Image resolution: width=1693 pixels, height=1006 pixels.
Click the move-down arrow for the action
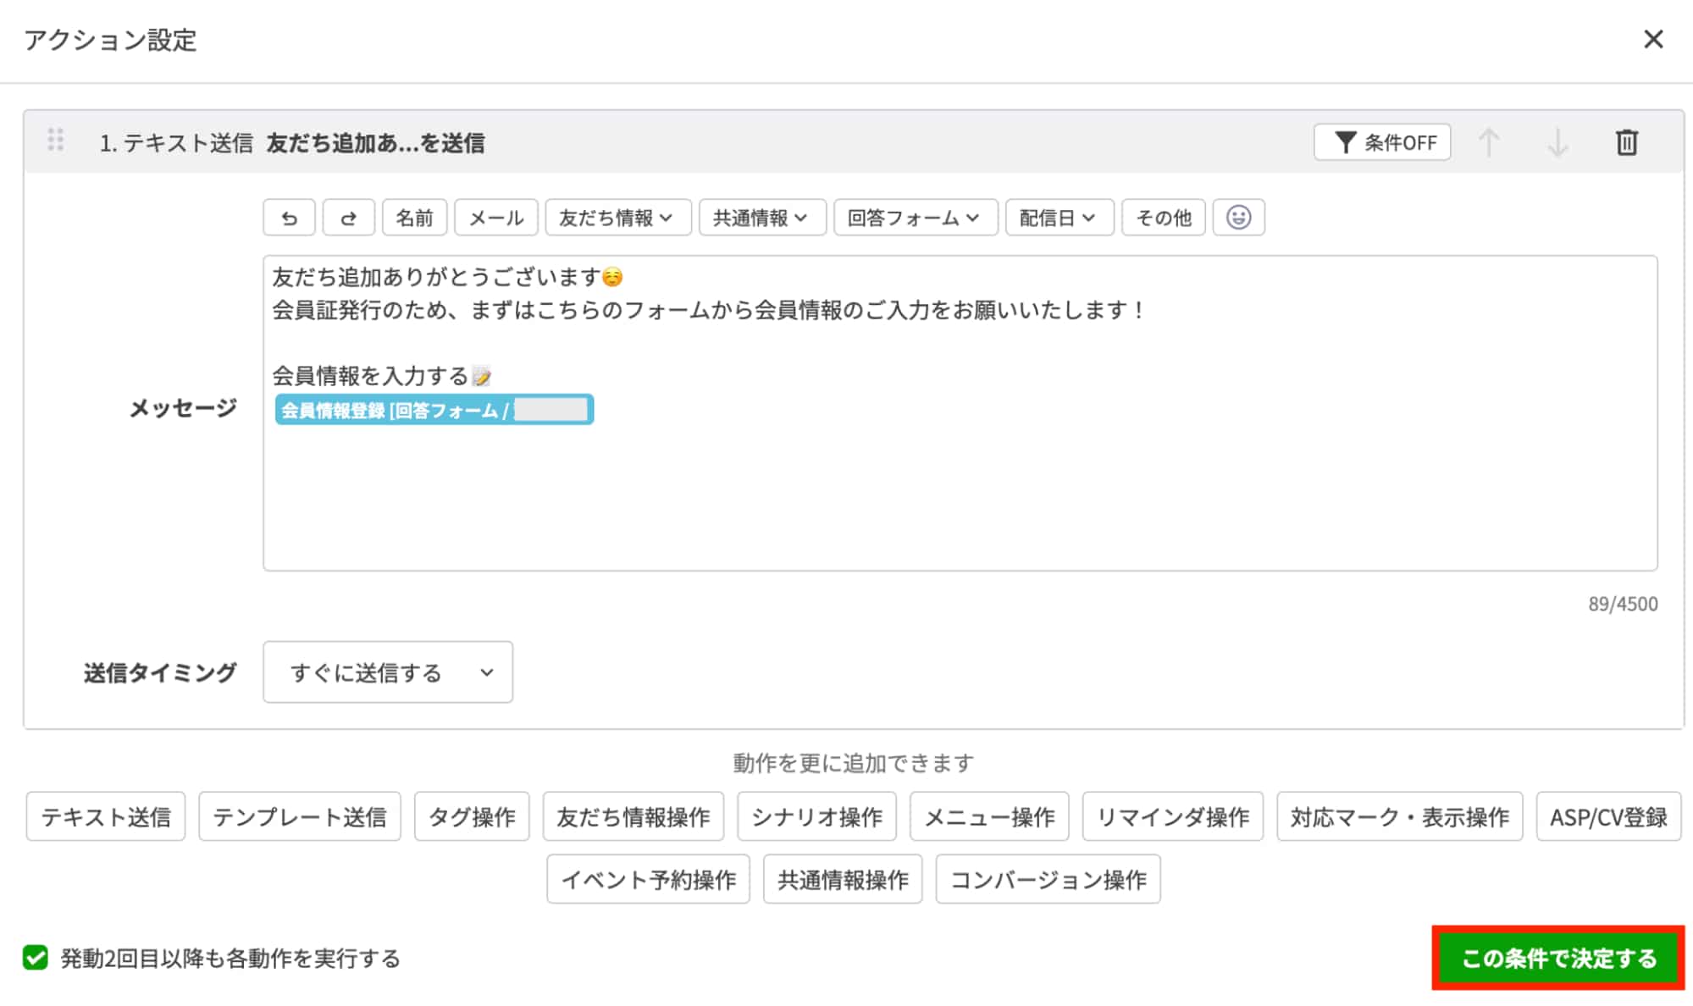click(x=1557, y=142)
